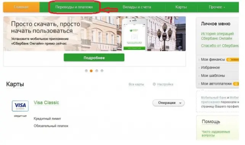Click Кредитный лимит text
The image size is (245, 145).
pos(47,119)
